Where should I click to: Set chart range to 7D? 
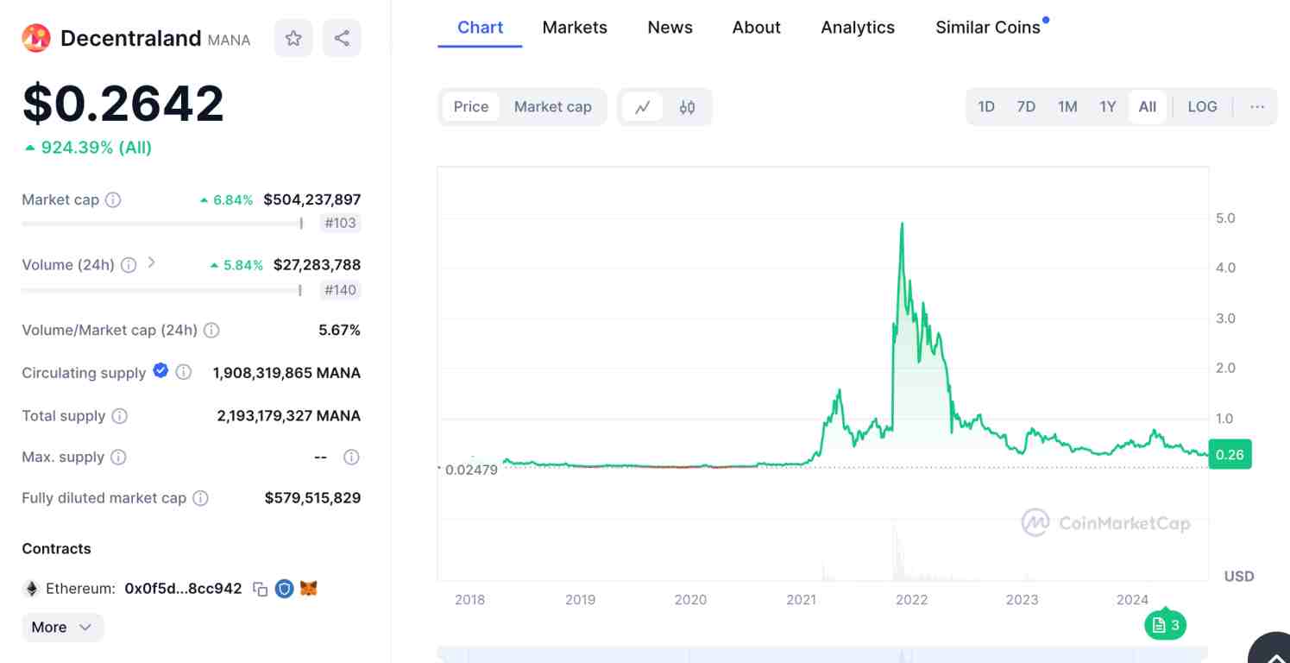coord(1026,107)
